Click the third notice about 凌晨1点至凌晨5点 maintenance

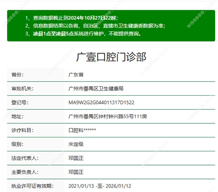pyautogui.click(x=83, y=34)
